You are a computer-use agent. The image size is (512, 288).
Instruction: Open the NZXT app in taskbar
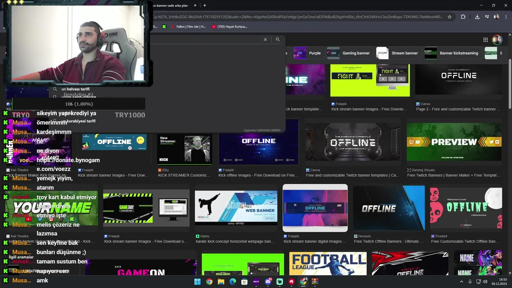point(256,282)
